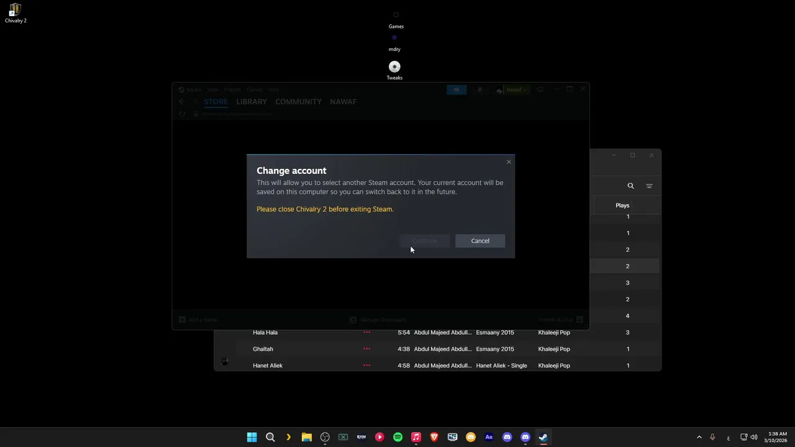The height and width of the screenshot is (447, 795).
Task: Click the Hanet Aliek album thumbnail
Action: pos(225,362)
